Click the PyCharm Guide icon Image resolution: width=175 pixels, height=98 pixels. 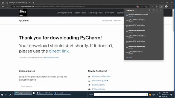[89, 89]
